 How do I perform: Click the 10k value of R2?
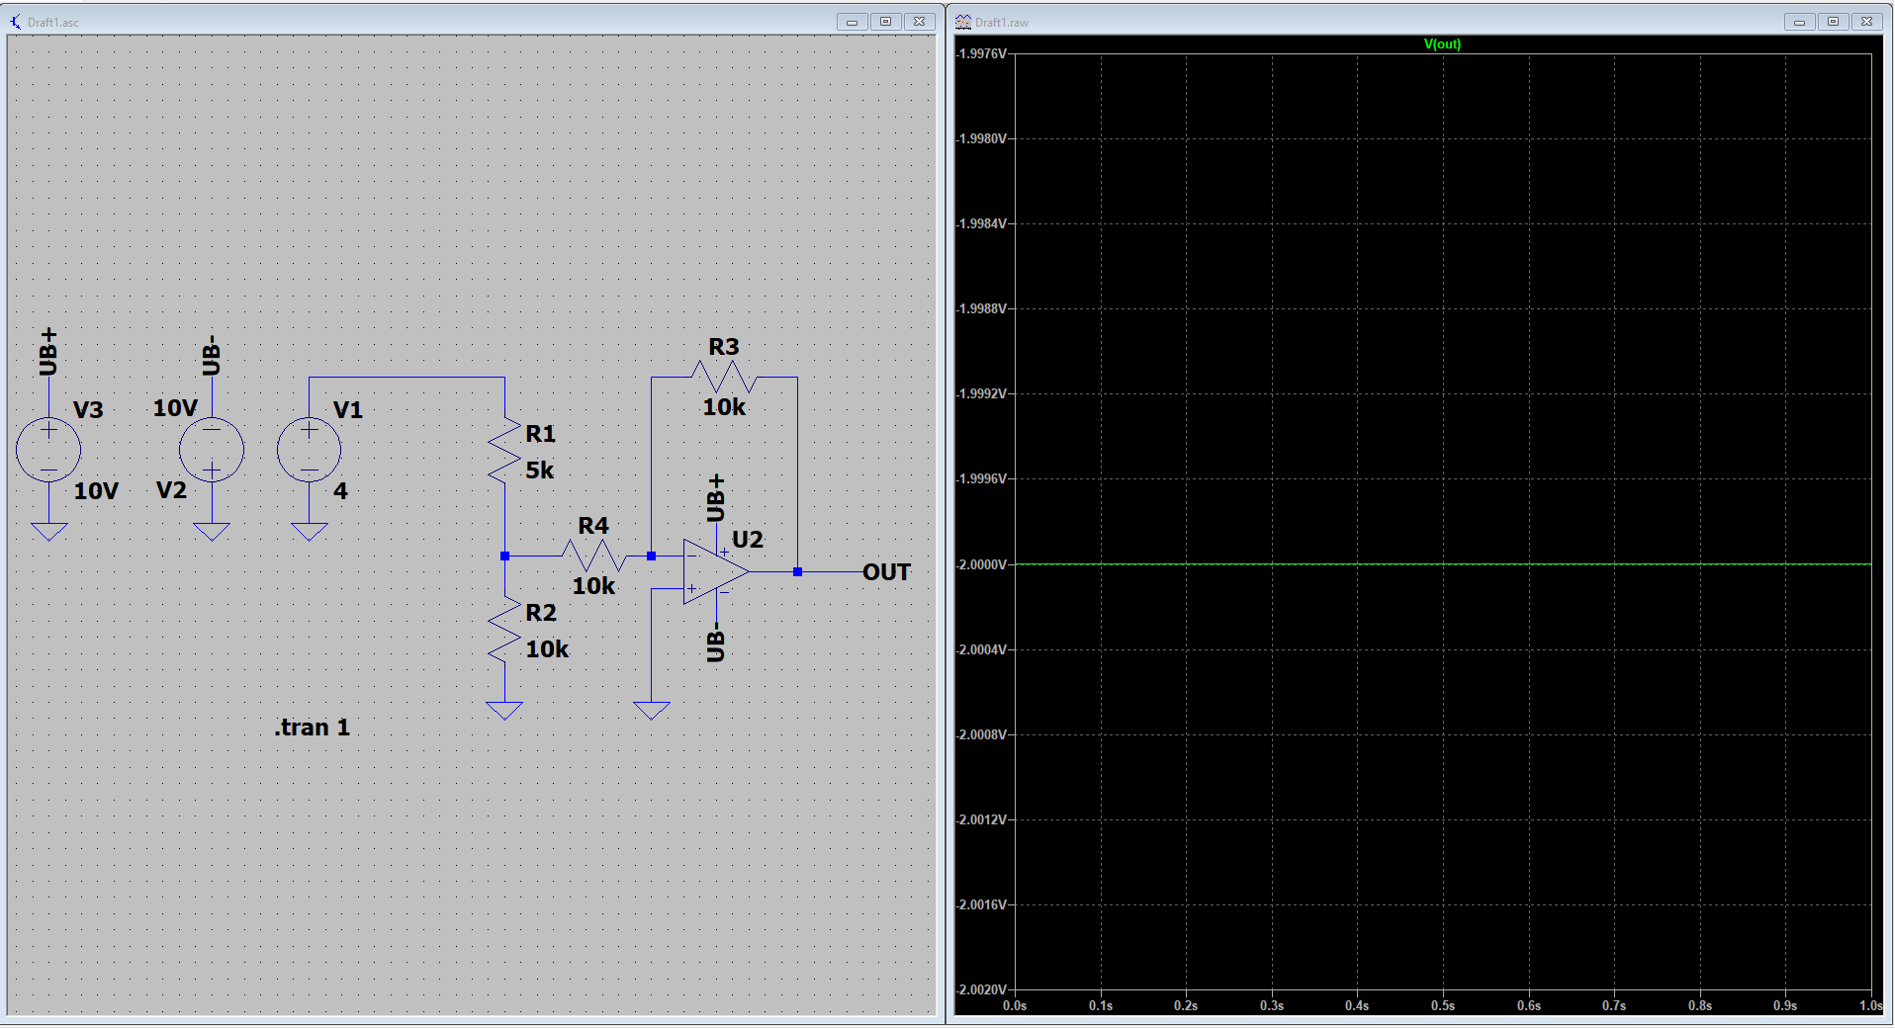[547, 649]
